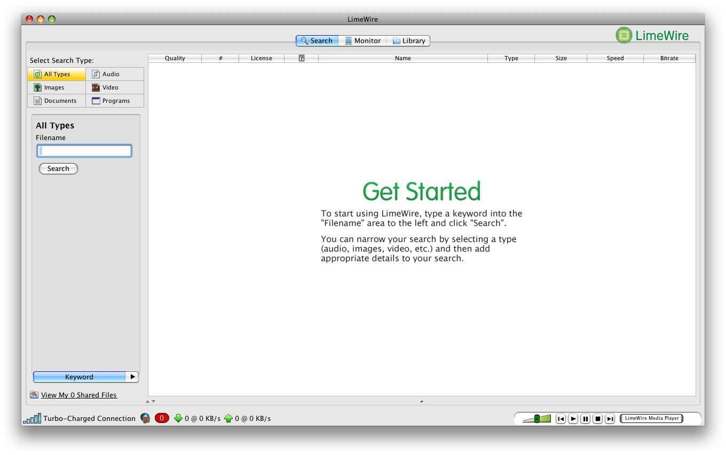
Task: Expand the arrow next to Keyword
Action: point(132,377)
